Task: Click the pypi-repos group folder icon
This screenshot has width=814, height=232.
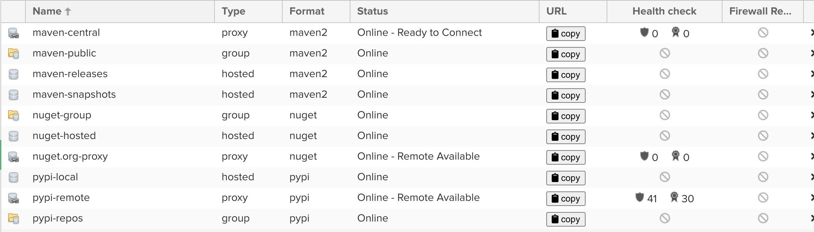Action: [x=14, y=219]
